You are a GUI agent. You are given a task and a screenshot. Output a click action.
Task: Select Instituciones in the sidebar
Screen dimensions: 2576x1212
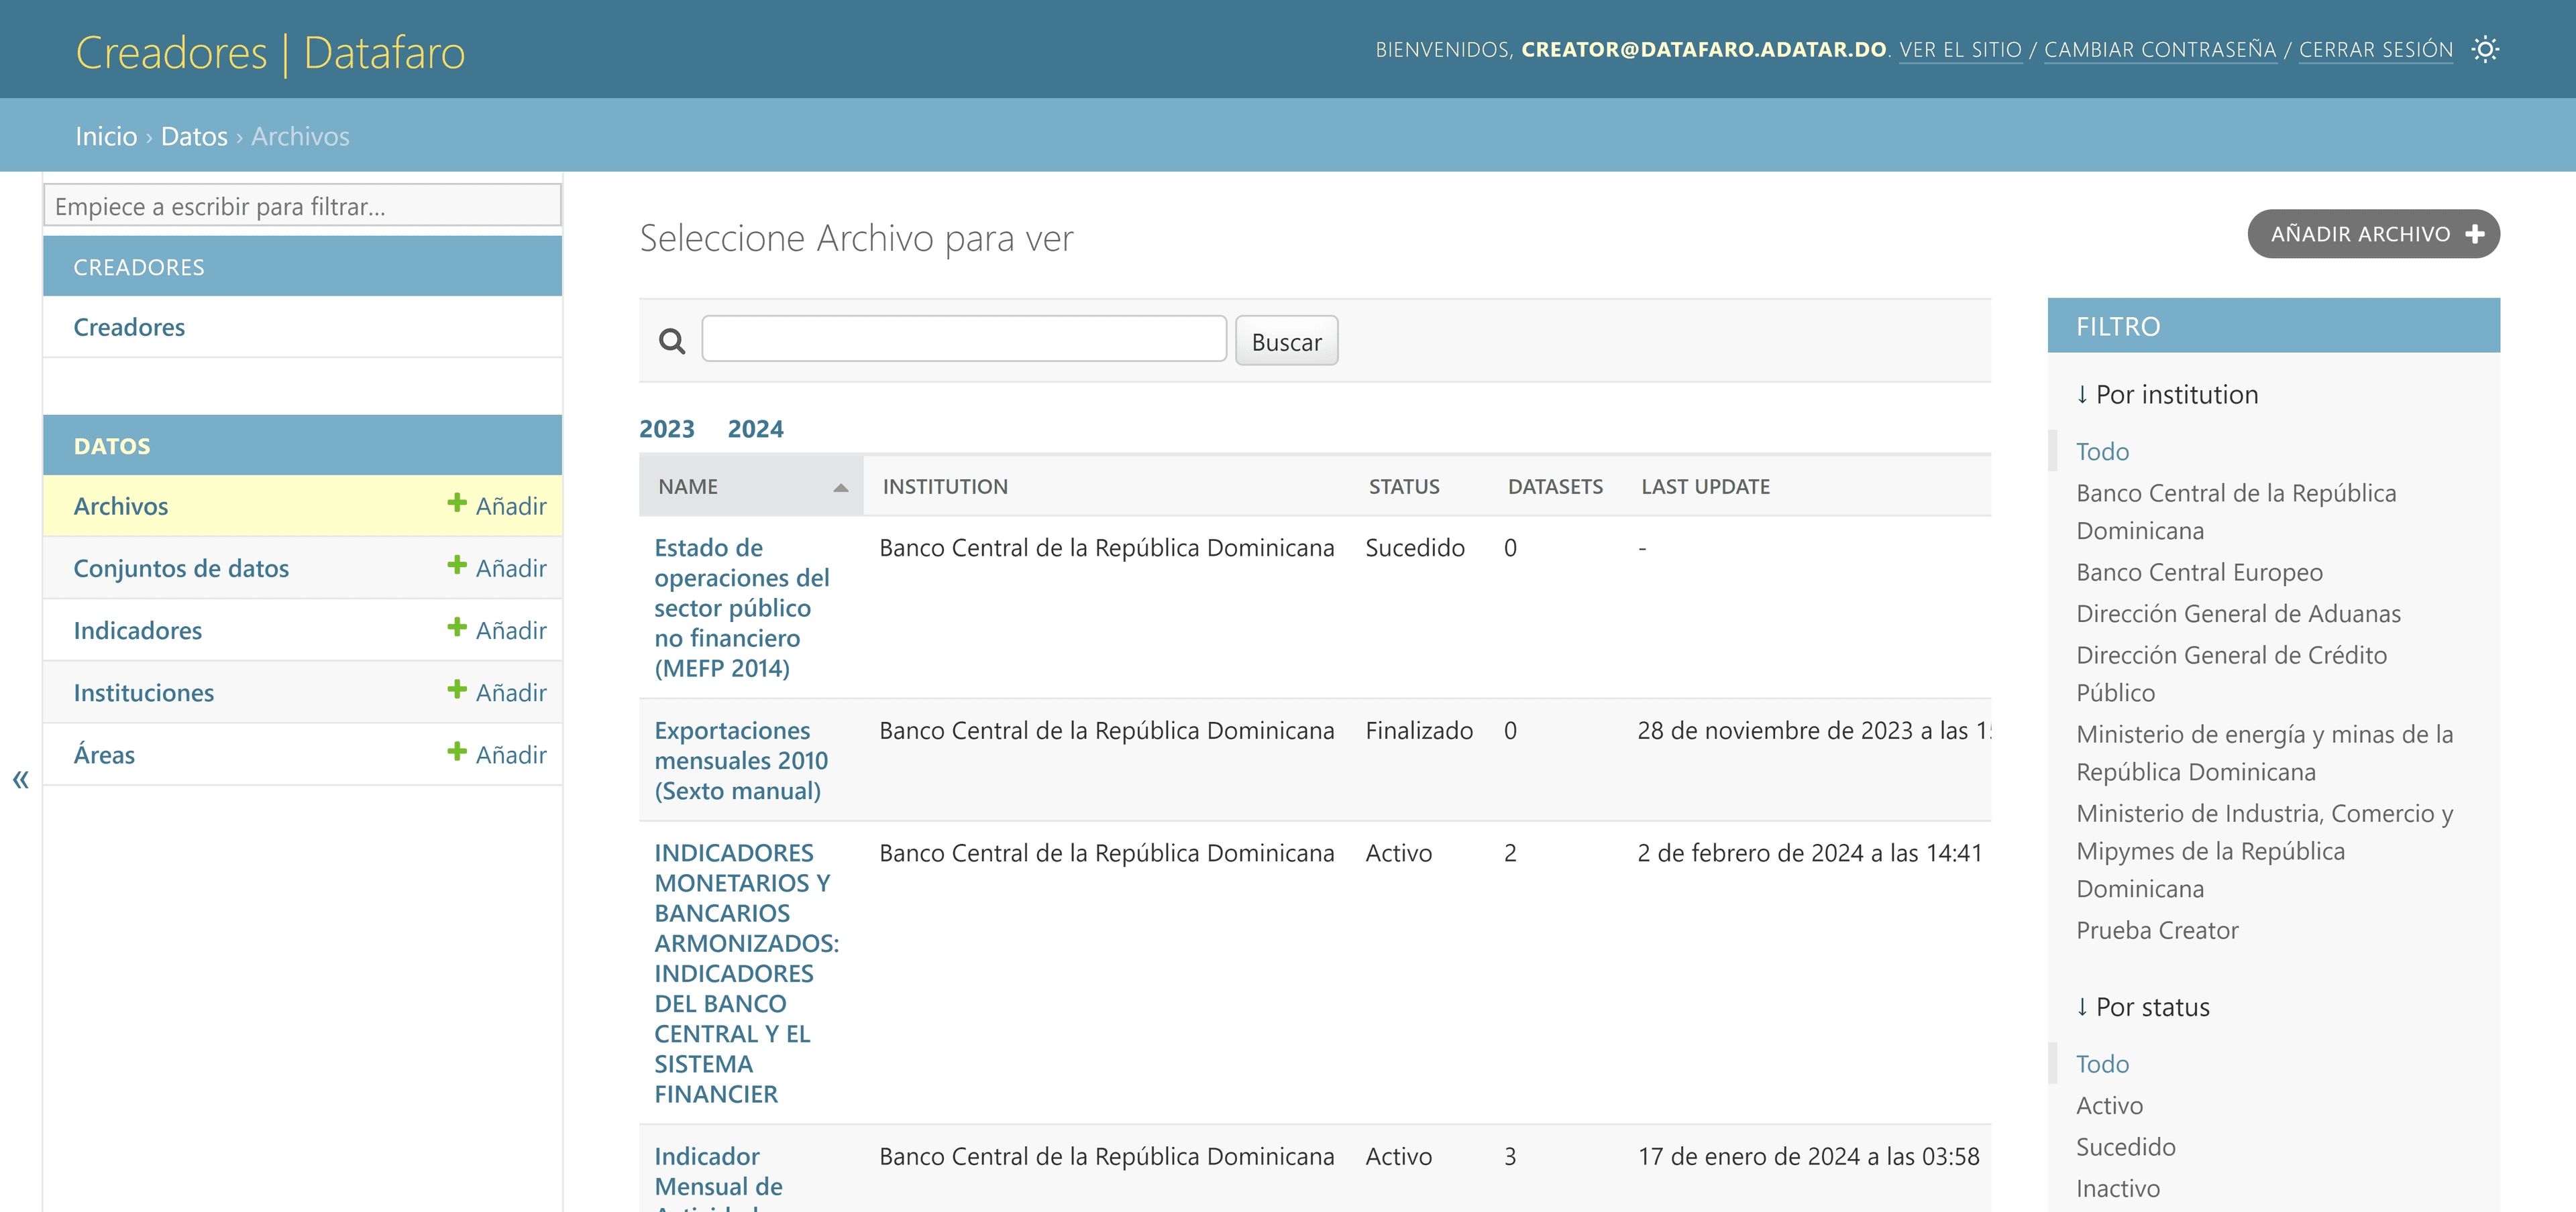(143, 692)
